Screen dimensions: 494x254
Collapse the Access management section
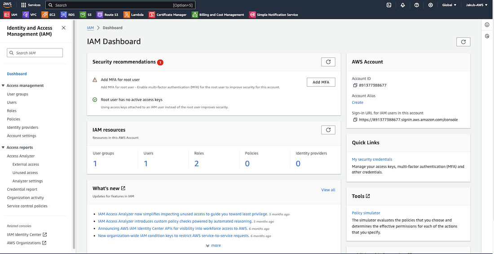[3, 86]
